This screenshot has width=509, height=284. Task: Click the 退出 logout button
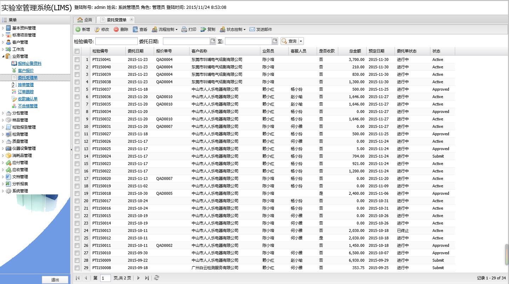[x=55, y=280]
